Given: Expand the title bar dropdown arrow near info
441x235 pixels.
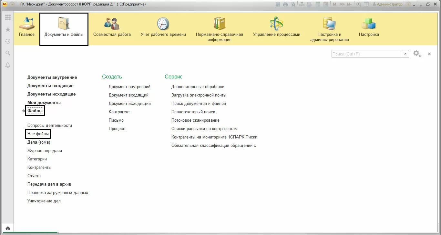Looking at the screenshot, I should click(x=415, y=5).
